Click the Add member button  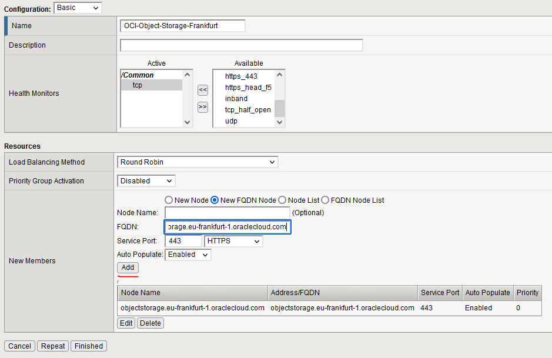[128, 267]
